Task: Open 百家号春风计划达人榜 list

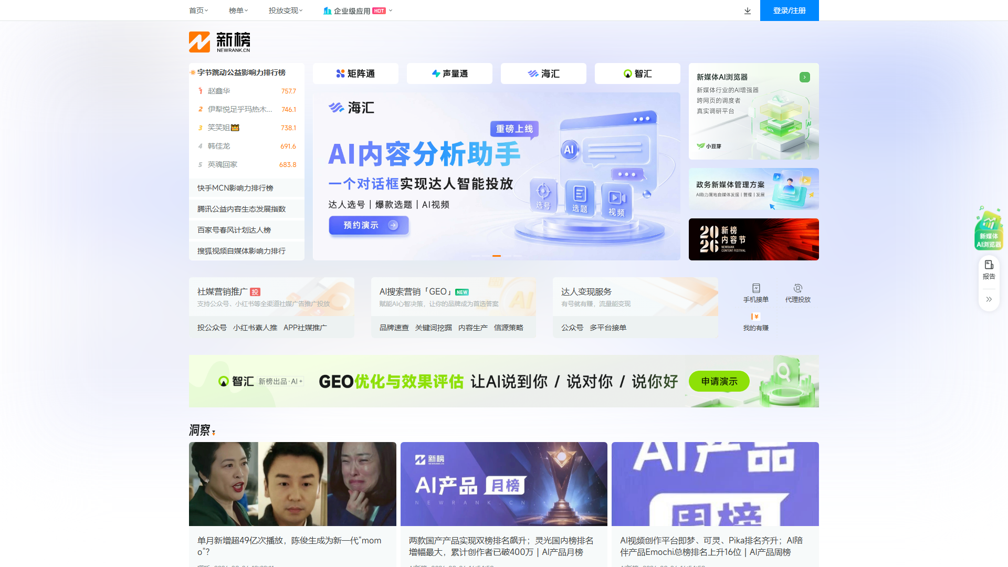Action: [247, 230]
